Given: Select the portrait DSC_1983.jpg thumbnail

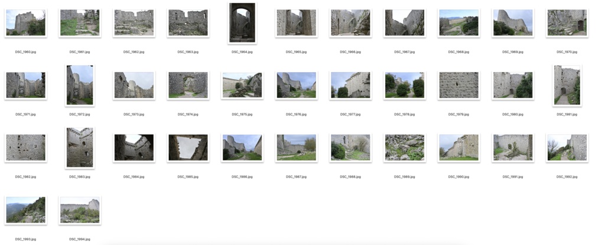Looking at the screenshot, I should coord(80,148).
